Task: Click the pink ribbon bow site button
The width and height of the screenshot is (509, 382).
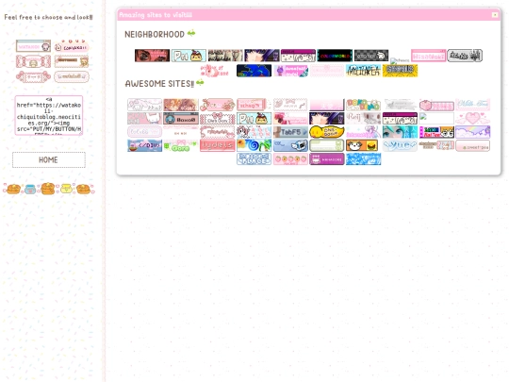Action: pos(33,76)
